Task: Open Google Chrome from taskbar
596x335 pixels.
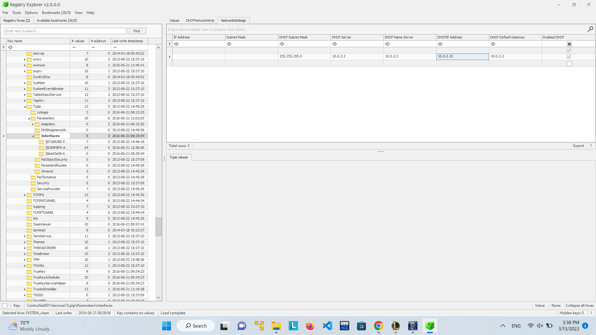Action: (x=378, y=326)
